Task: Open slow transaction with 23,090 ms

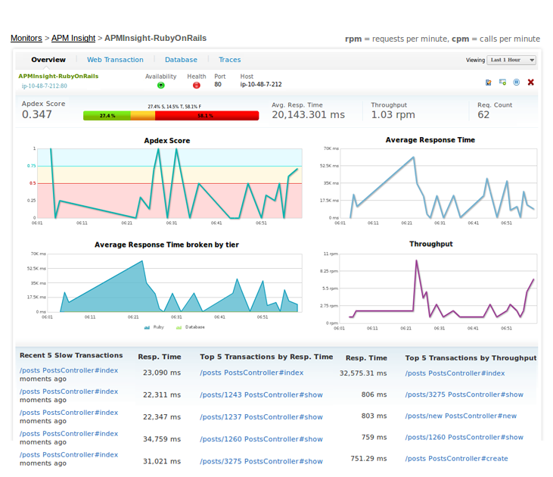Action: 69,370
